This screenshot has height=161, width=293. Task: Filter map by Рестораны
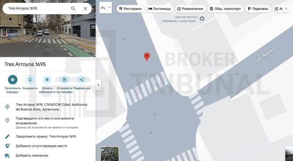point(130,8)
